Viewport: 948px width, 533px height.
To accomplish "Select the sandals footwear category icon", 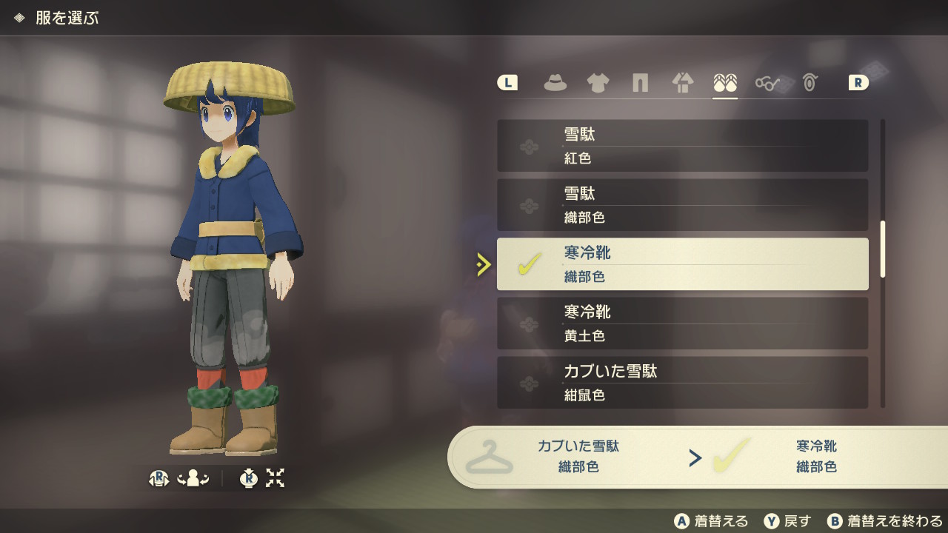I will pos(725,83).
